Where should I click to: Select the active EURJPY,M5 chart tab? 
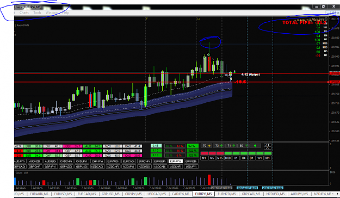[203, 194]
